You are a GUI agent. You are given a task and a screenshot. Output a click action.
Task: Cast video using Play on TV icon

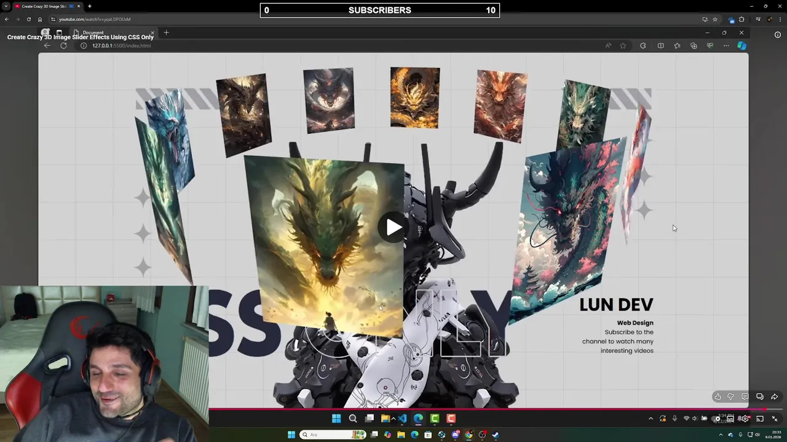[x=760, y=419]
